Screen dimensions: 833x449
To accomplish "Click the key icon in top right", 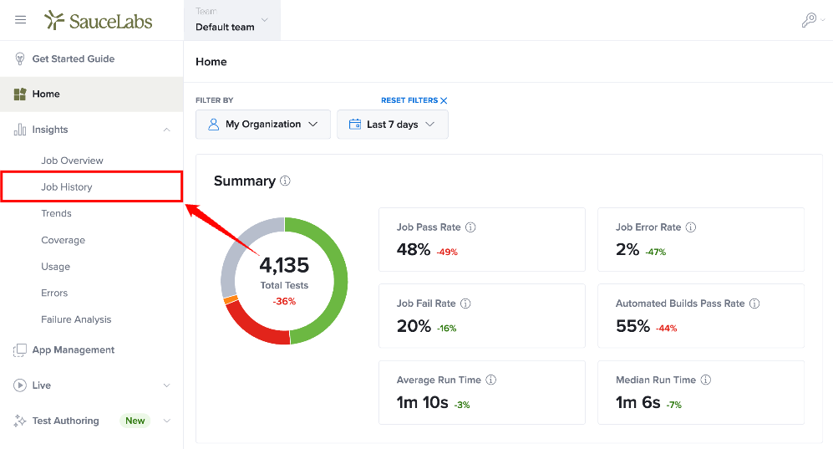I will coord(809,20).
